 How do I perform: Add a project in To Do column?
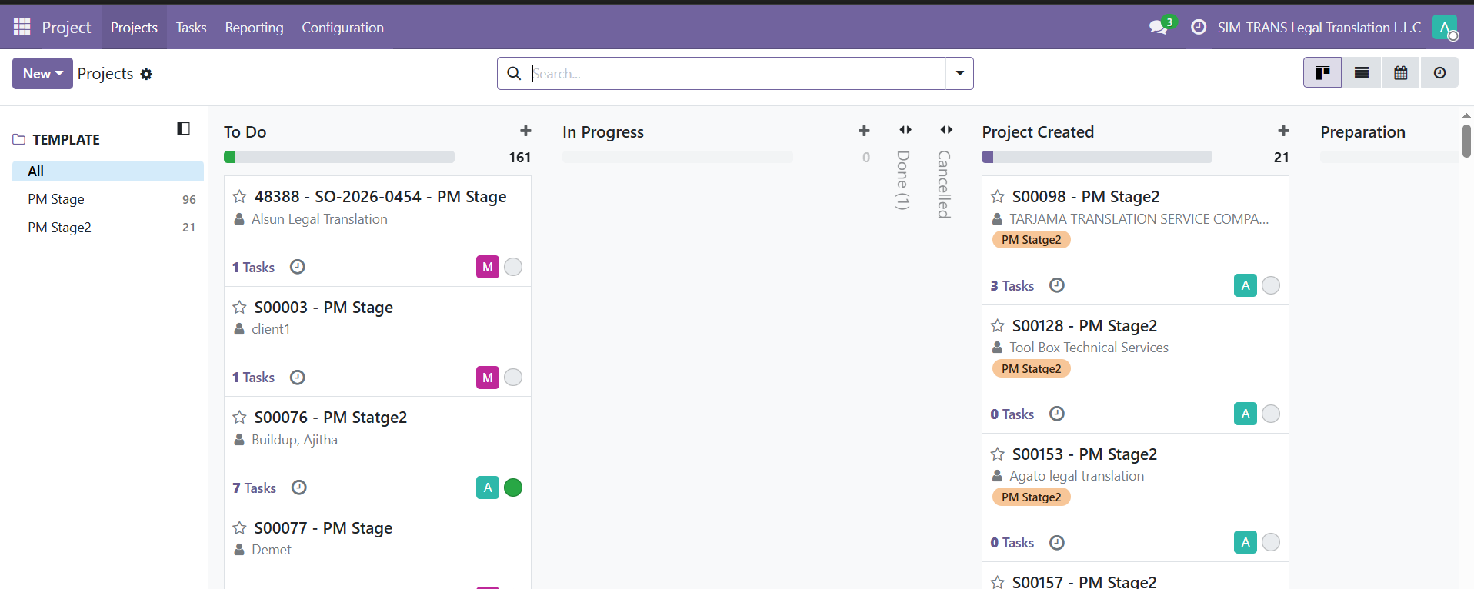[x=525, y=131]
